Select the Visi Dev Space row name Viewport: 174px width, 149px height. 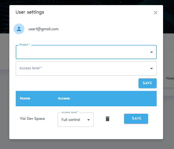point(32,119)
